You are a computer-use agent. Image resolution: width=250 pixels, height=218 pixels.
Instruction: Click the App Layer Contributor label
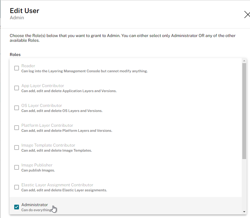pos(43,86)
